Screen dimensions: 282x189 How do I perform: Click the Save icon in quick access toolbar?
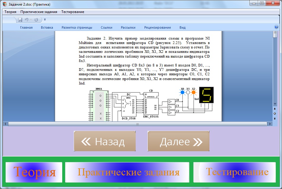(20, 20)
